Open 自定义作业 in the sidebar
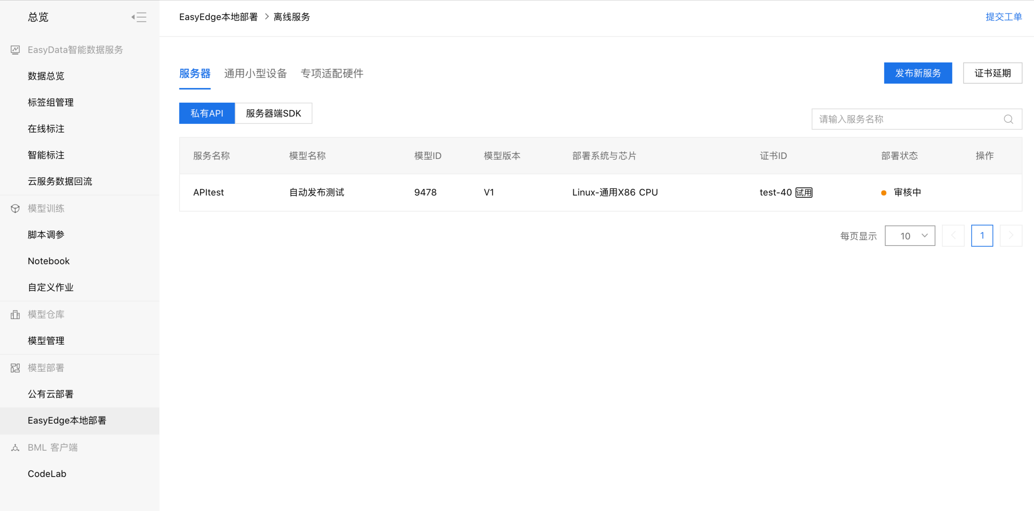 [x=51, y=287]
